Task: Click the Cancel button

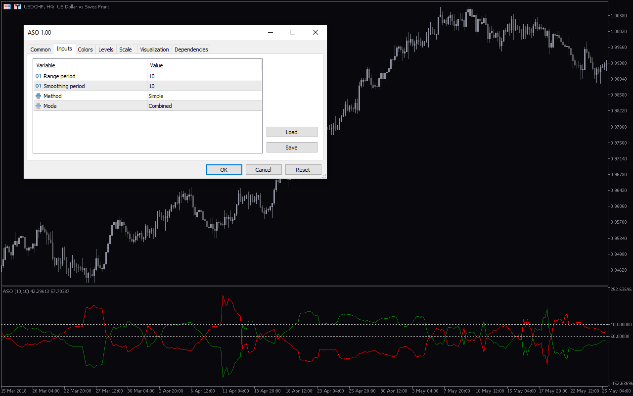Action: (x=264, y=170)
